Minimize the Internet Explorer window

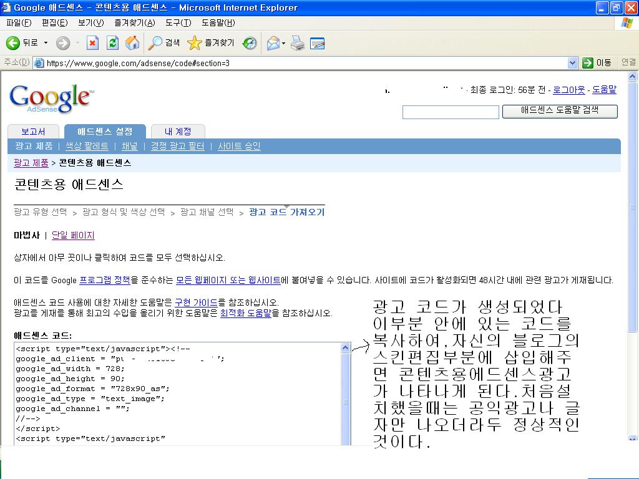602,7
